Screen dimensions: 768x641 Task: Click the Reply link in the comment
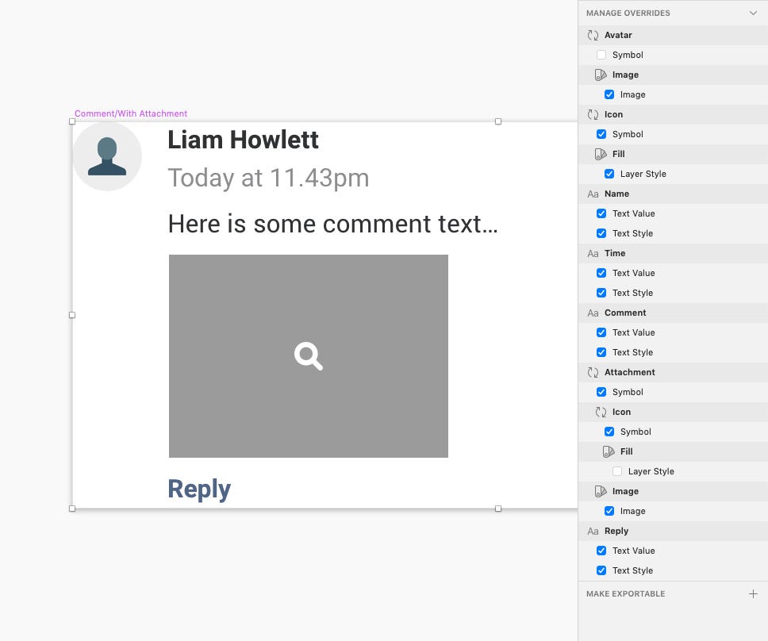pos(199,489)
